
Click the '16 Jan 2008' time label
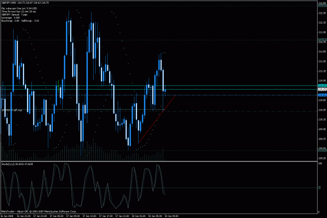point(7,216)
